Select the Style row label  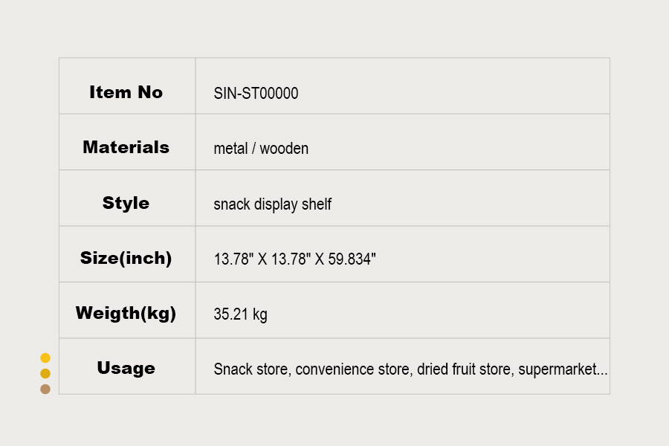[x=126, y=203]
